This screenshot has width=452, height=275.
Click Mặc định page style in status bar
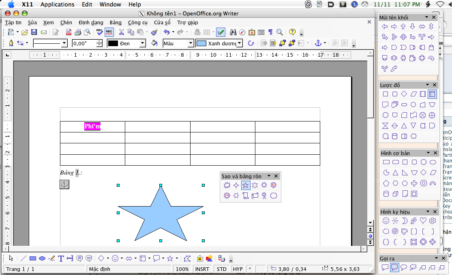99,269
